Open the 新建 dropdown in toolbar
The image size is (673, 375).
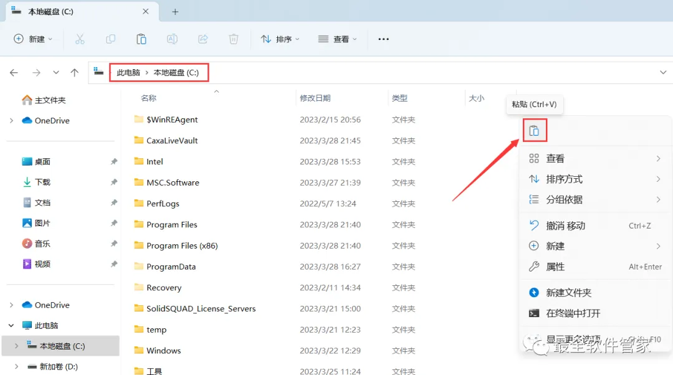[33, 39]
